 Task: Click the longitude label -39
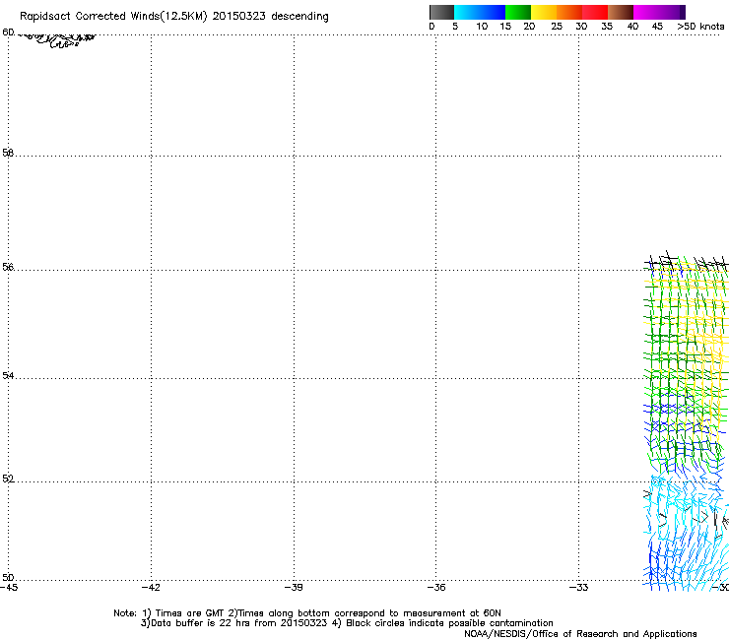(294, 588)
